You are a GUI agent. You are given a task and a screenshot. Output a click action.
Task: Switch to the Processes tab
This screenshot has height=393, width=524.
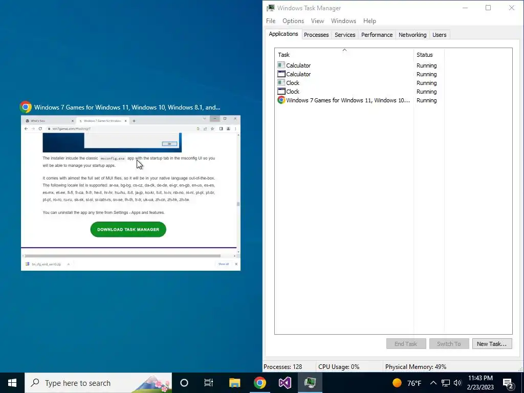pos(316,35)
